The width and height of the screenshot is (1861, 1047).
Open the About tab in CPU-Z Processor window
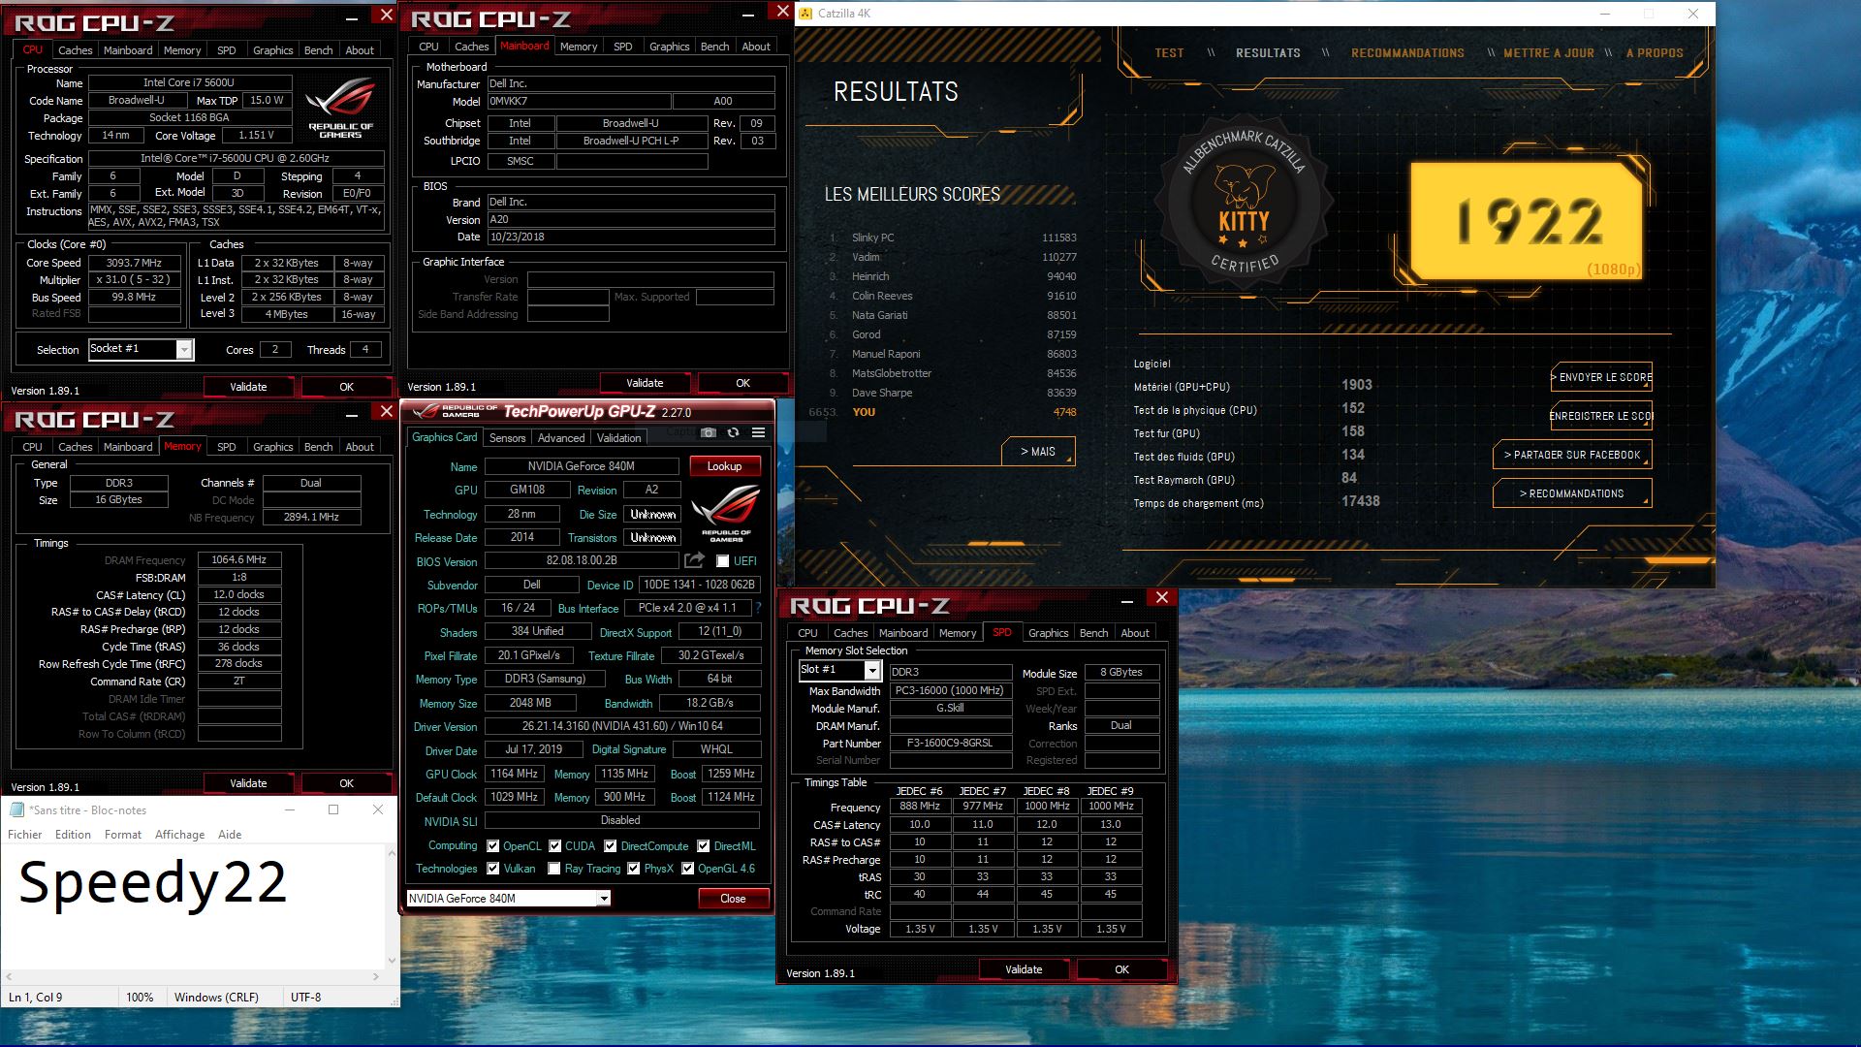[x=360, y=50]
